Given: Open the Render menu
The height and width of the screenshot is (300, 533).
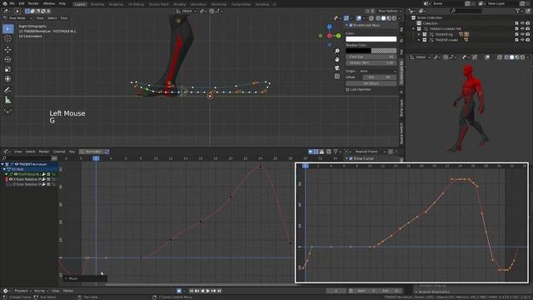Looking at the screenshot, I should (33, 3).
